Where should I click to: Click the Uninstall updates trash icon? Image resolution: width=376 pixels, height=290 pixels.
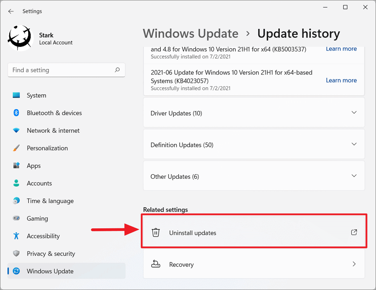coord(155,232)
